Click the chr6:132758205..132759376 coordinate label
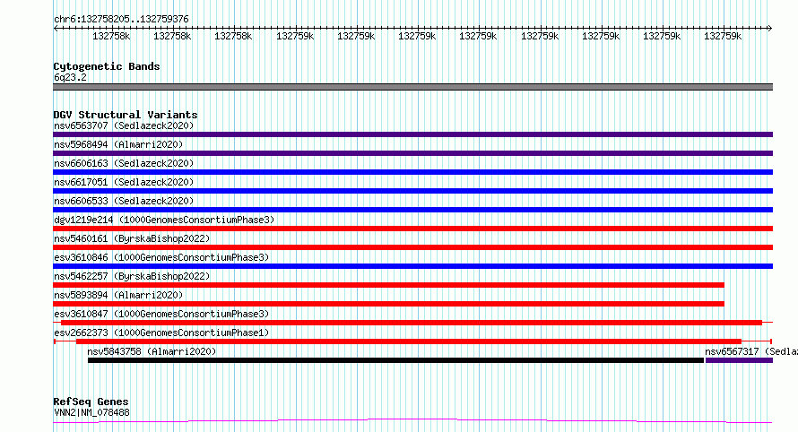This screenshot has height=432, width=798. coord(121,19)
